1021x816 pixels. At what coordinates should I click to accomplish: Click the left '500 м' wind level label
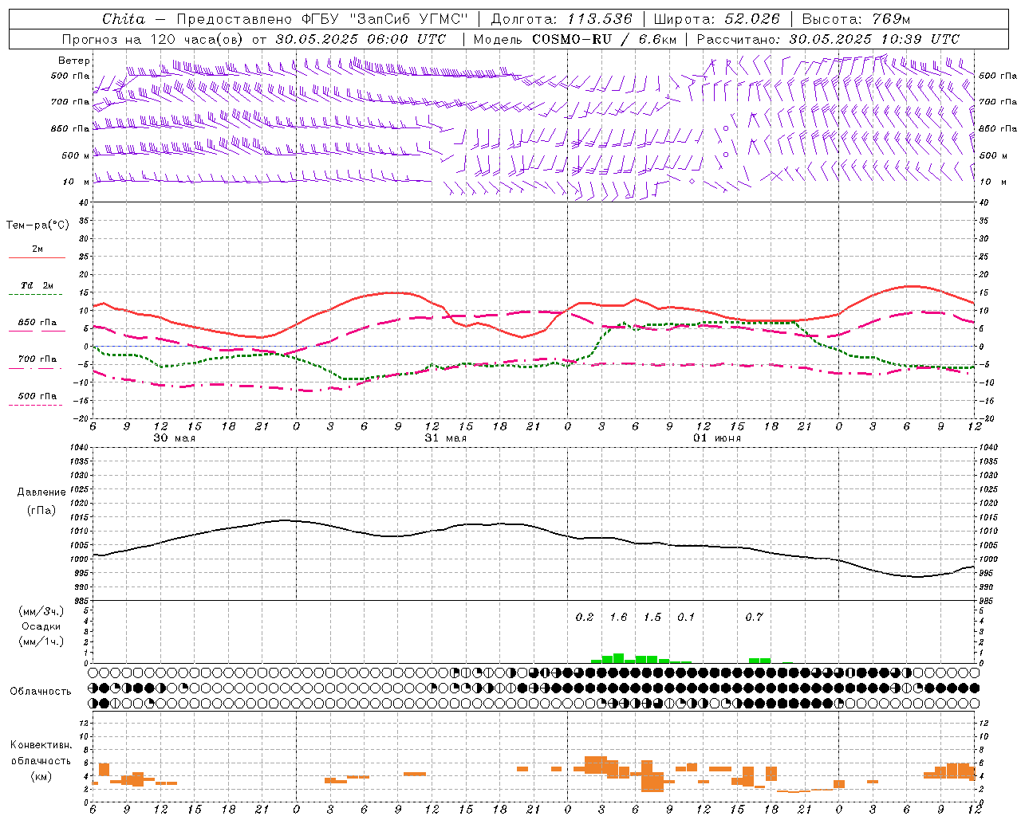point(75,155)
